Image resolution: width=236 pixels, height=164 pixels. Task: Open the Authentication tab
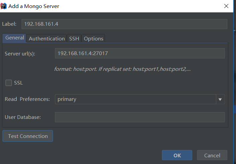[47, 38]
